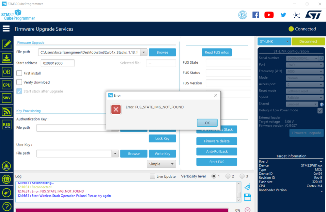Viewport: 326px width, 212px height.
Task: Toggle Debug in Low Power mode checkbox
Action: (320, 110)
